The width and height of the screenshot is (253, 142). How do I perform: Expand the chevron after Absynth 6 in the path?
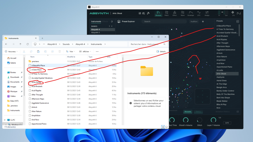pyautogui.click(x=60, y=44)
